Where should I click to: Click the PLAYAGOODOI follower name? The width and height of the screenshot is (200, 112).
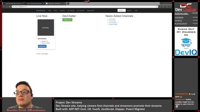click(x=181, y=24)
